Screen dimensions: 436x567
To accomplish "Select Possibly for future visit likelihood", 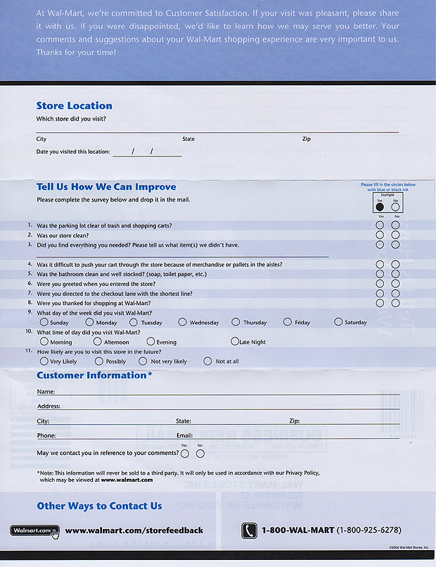I will point(99,361).
